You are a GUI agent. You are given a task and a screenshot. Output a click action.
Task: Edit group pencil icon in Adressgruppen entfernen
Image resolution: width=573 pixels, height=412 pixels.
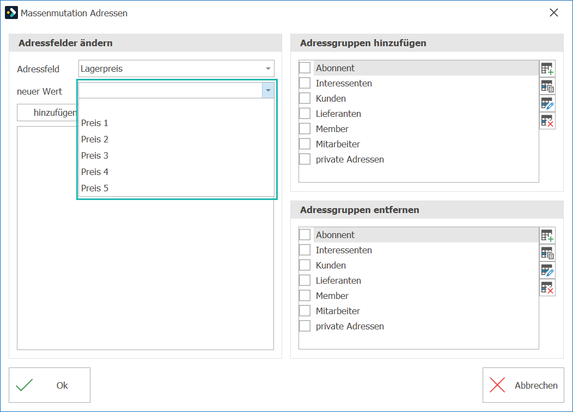[x=547, y=271]
